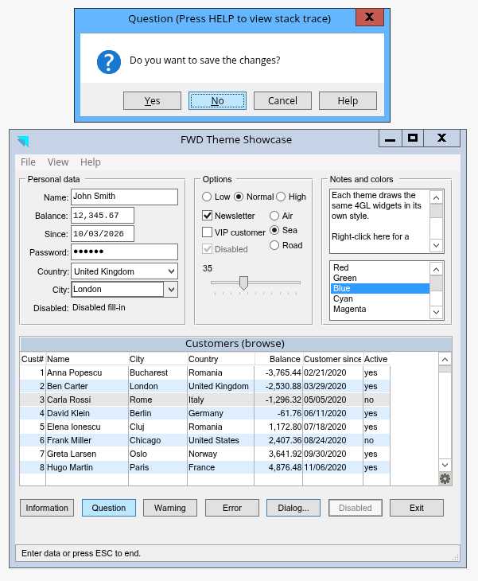478x581 pixels.
Task: Open the Help menu
Action: coord(91,162)
